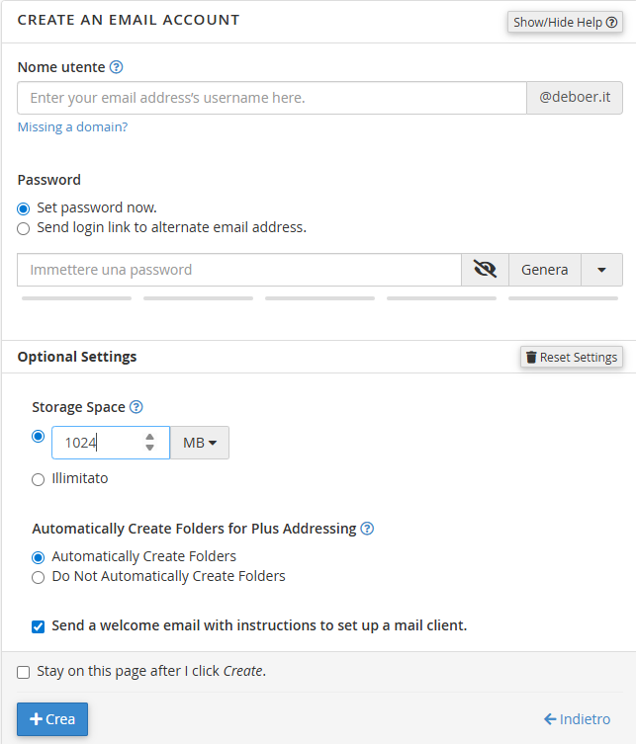
Task: Enable Stay on this page after Create
Action: click(x=24, y=672)
